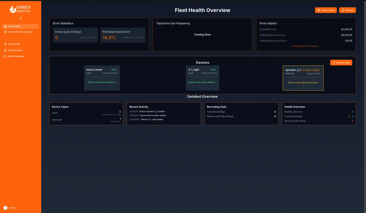The image size is (366, 213).
Task: Click Devices with Issues in Health Overview
Action: pos(295,121)
